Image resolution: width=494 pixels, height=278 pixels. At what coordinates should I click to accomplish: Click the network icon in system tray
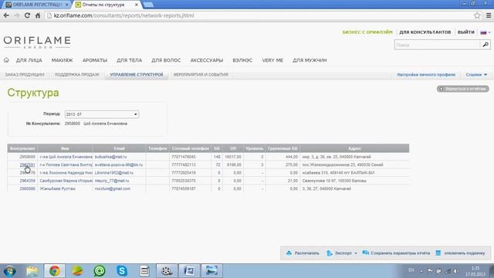tap(448, 271)
